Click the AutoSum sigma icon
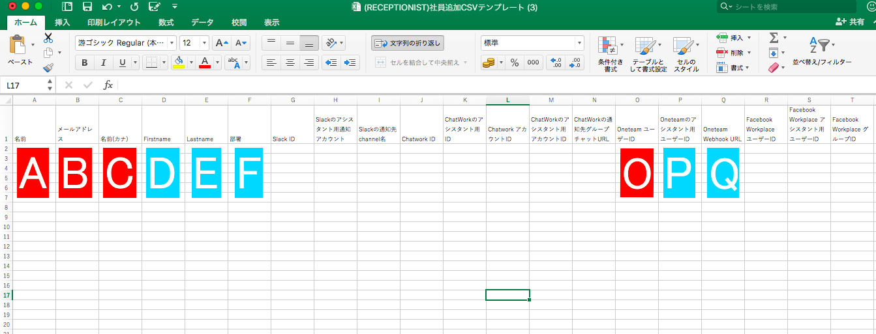The width and height of the screenshot is (876, 334). point(774,38)
